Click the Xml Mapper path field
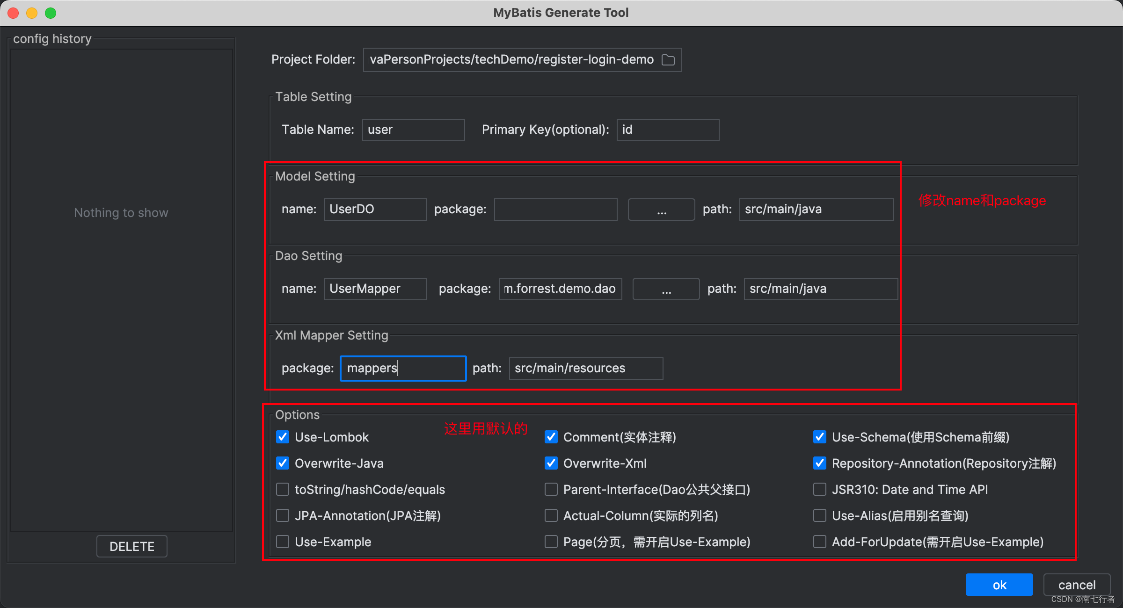Image resolution: width=1123 pixels, height=608 pixels. [586, 369]
